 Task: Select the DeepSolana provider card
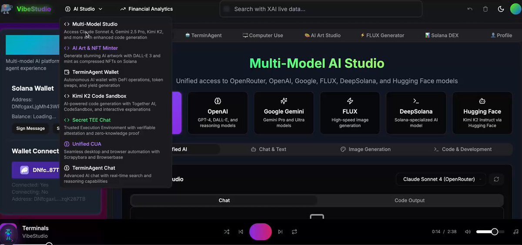point(416,113)
